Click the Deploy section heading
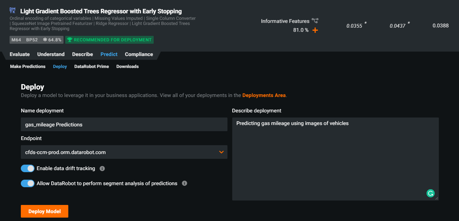The height and width of the screenshot is (221, 459). click(32, 87)
